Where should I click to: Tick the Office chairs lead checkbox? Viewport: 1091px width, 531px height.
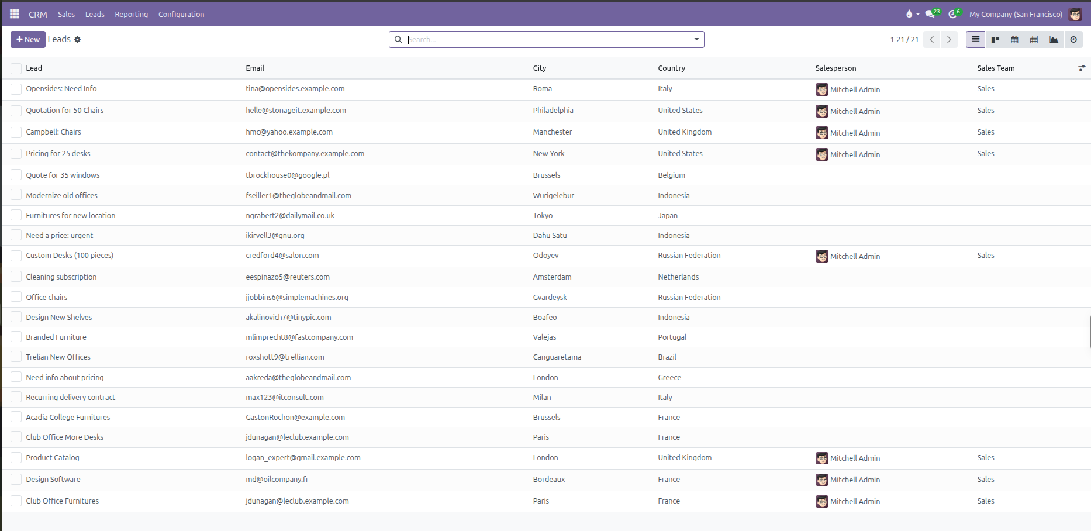(x=16, y=297)
